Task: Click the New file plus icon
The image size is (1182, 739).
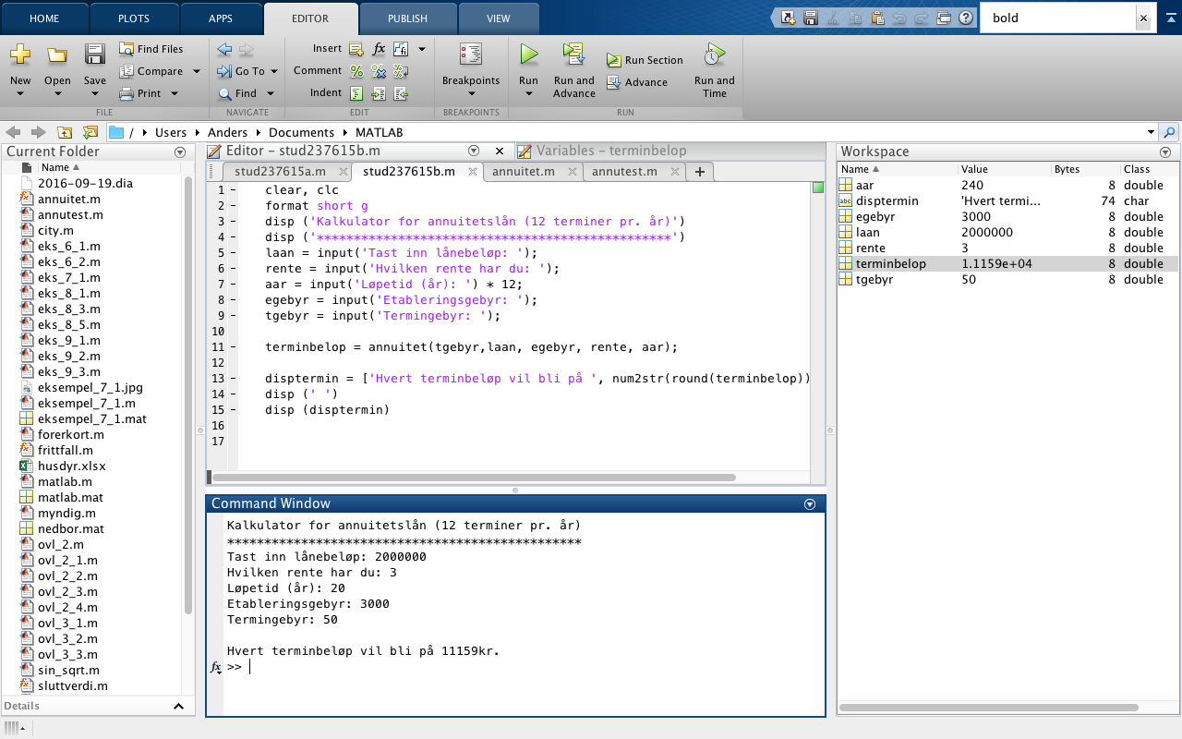Action: [x=20, y=55]
